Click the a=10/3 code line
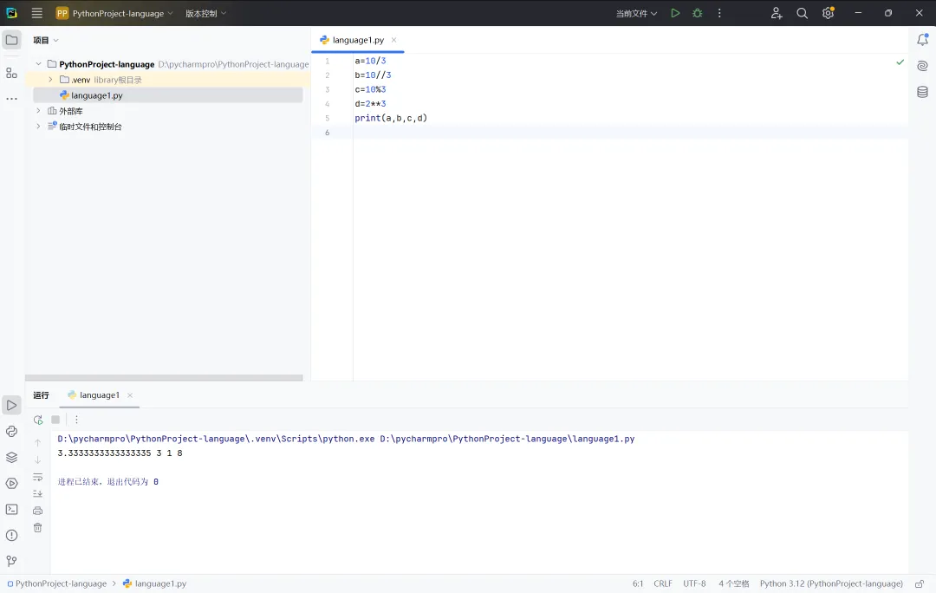Viewport: 936px width, 593px height. pyautogui.click(x=370, y=61)
